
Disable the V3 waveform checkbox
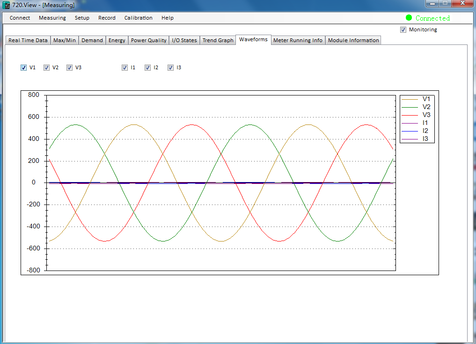pyautogui.click(x=70, y=67)
